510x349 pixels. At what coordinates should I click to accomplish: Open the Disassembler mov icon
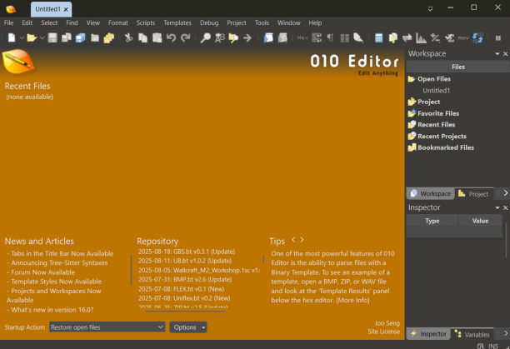(x=463, y=38)
